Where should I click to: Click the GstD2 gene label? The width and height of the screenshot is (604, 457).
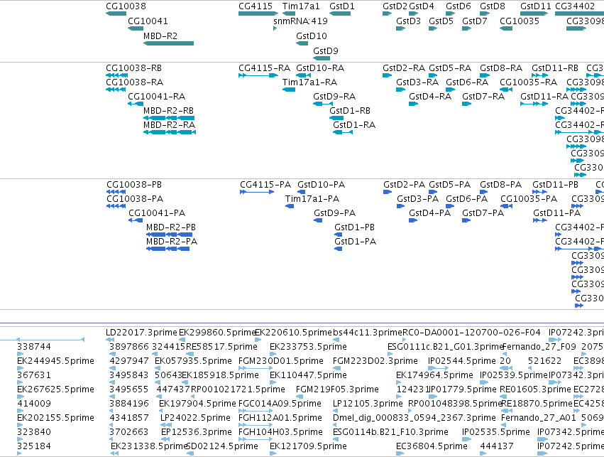tap(395, 6)
